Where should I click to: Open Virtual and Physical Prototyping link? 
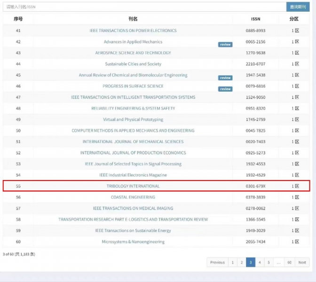pos(133,119)
